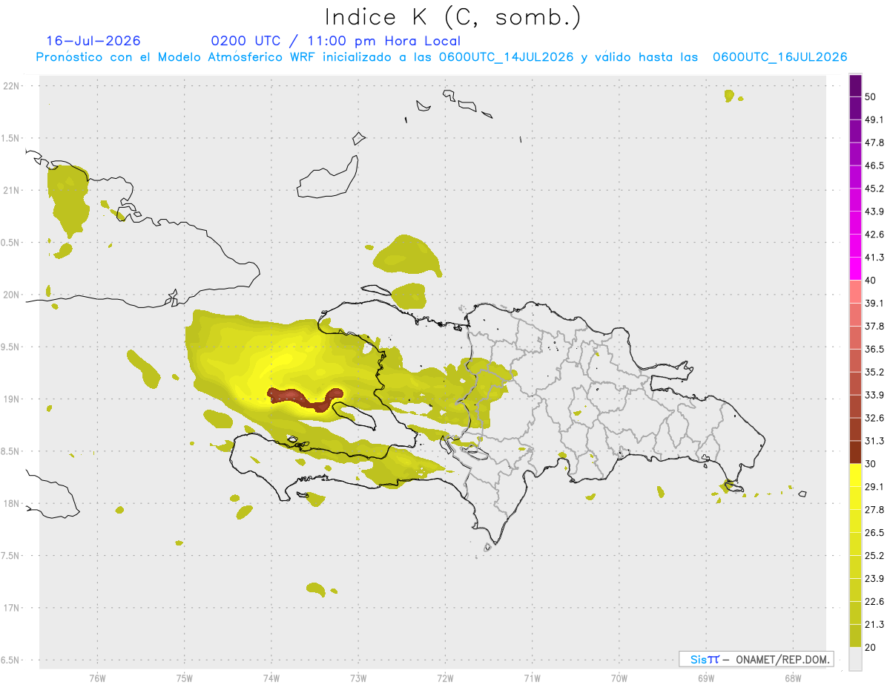Click the colorbar value '43.9'
The image size is (890, 688).
point(874,212)
